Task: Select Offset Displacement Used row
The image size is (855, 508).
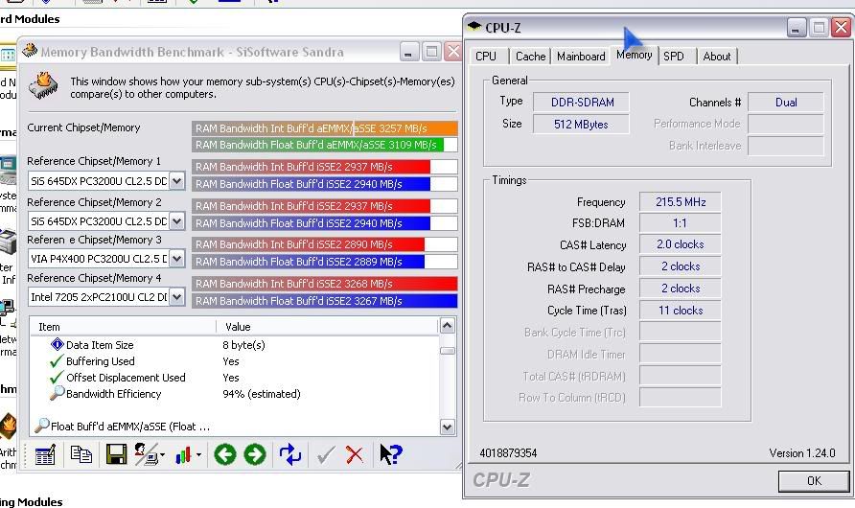Action: (233, 378)
